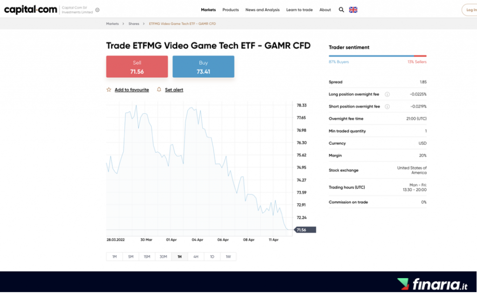Screen dimensions: 477x293
Task: Click the ETFMG Video Game Tech ETF breadcrumb
Action: click(182, 24)
